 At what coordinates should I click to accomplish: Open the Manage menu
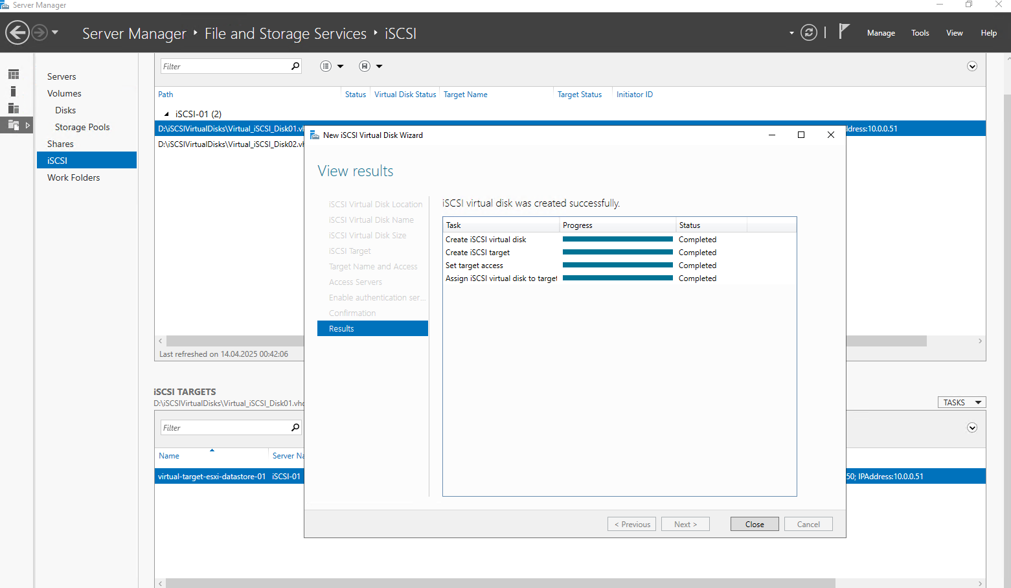pos(881,33)
